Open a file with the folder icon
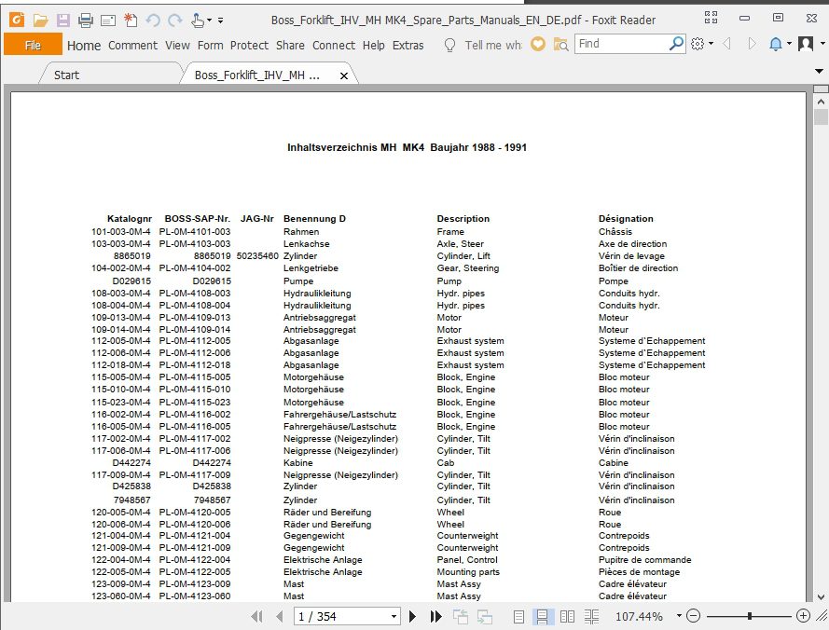829x630 pixels. tap(40, 21)
